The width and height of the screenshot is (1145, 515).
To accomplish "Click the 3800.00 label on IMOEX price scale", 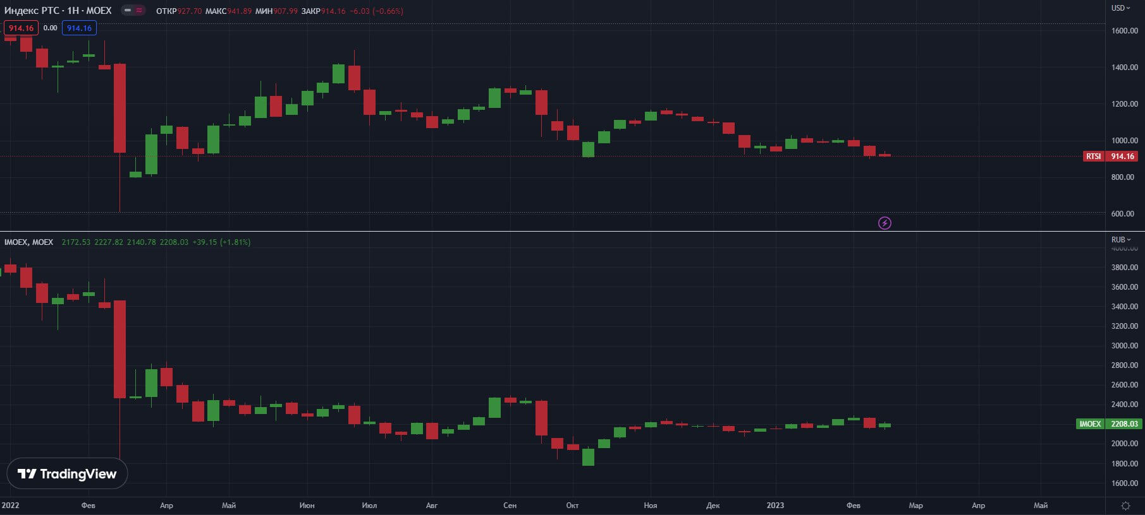I will click(x=1124, y=267).
